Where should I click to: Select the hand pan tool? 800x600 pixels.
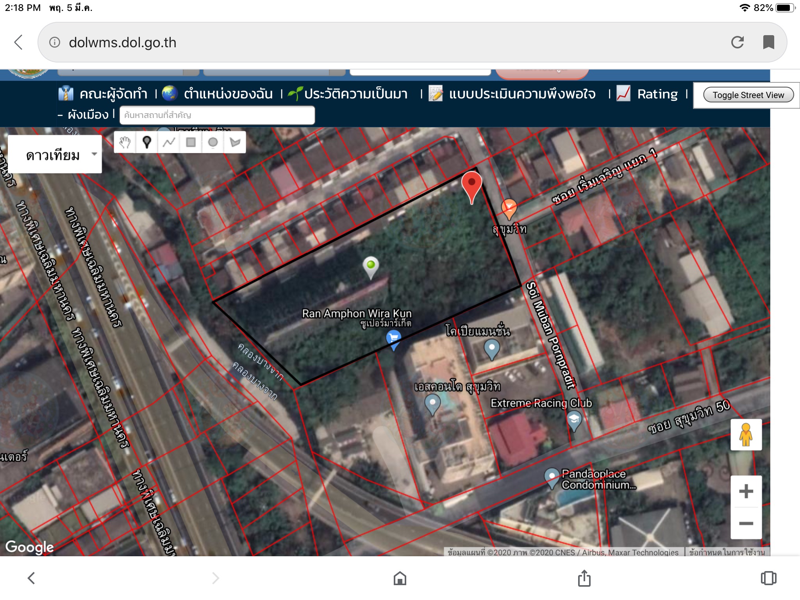[x=125, y=143]
